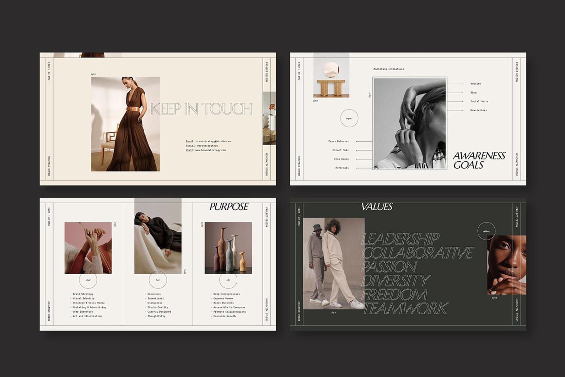Select the 'Strategy & Cross Media' bullet
The image size is (565, 377).
coord(87,303)
